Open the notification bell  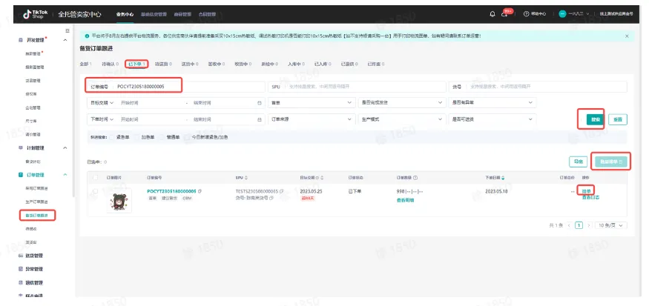(492, 14)
